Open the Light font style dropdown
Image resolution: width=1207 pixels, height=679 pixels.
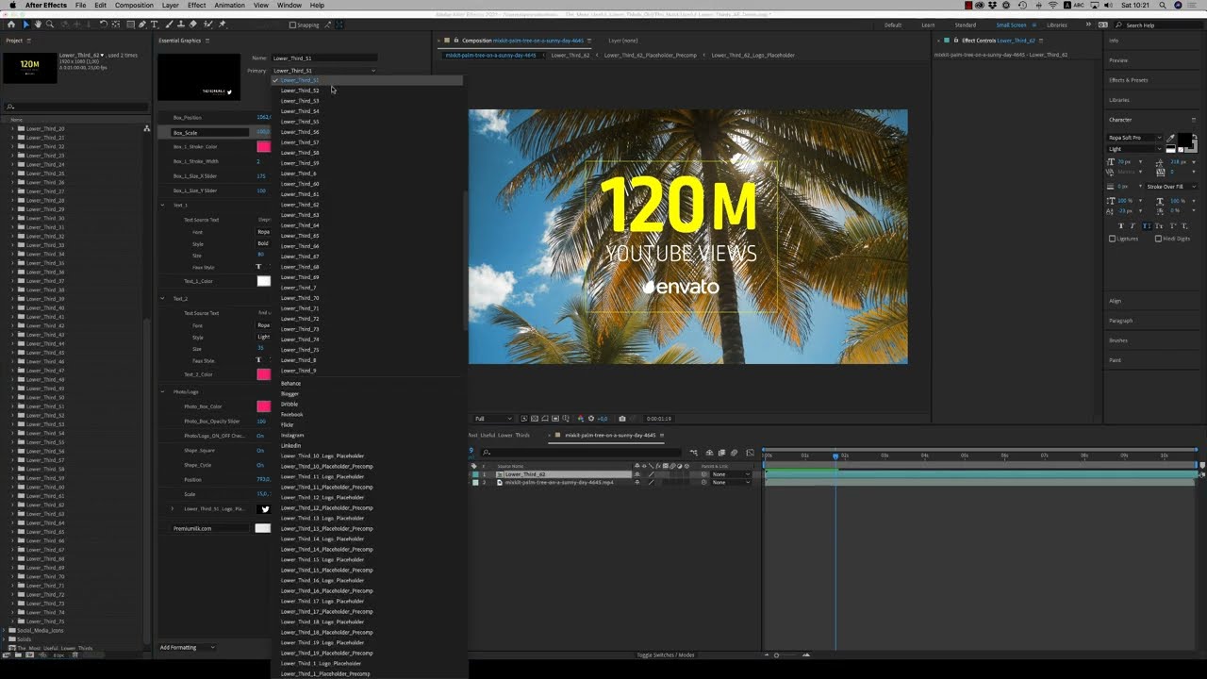pyautogui.click(x=1135, y=149)
